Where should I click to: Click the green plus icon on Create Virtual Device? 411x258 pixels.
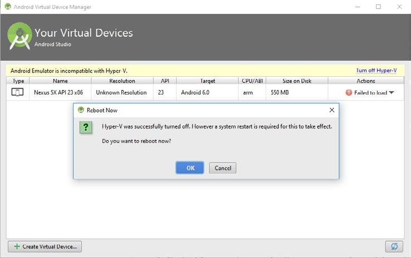[17, 246]
